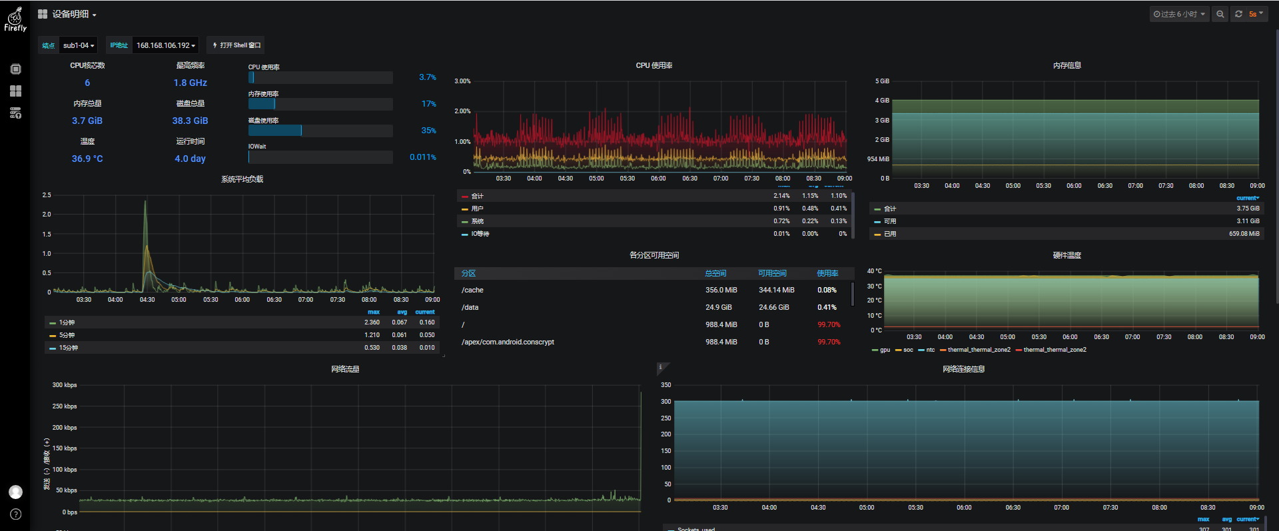
Task: Sort partition table by 总空间 column
Action: coord(715,273)
